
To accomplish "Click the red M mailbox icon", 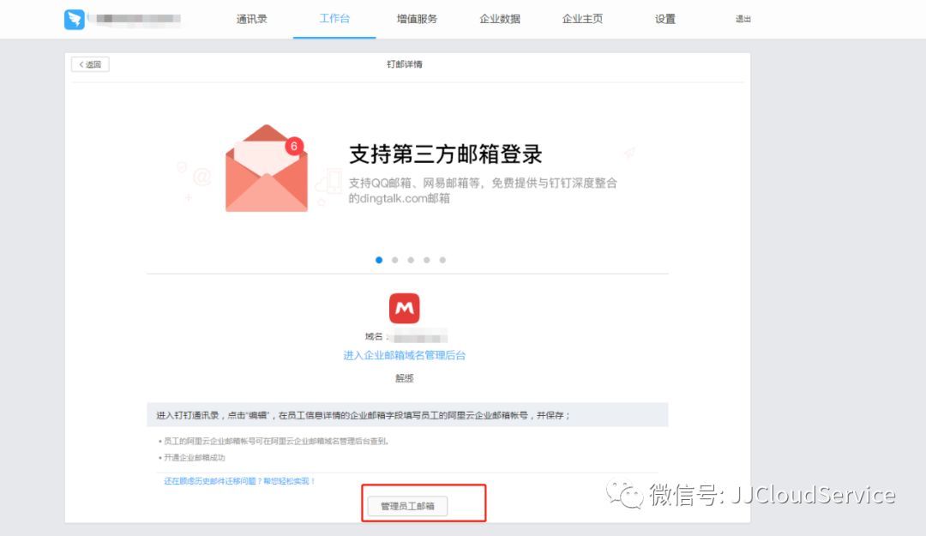I will click(405, 309).
